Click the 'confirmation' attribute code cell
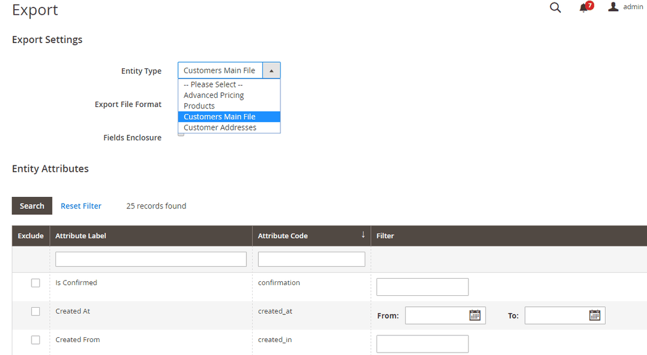The height and width of the screenshot is (355, 647). [279, 282]
